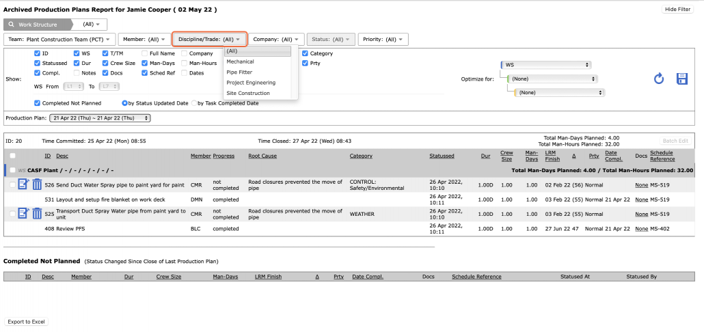Open the greyed Status filter dropdown
704x332 pixels.
click(x=331, y=40)
